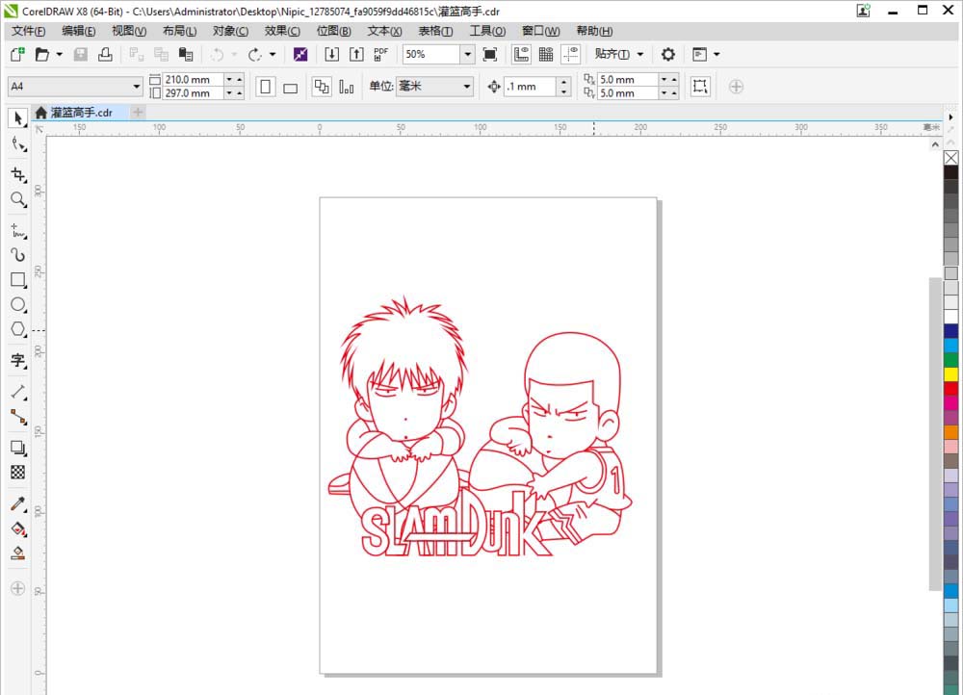963x695 pixels.
Task: Expand the Open file arrow dropdown
Action: tap(60, 54)
